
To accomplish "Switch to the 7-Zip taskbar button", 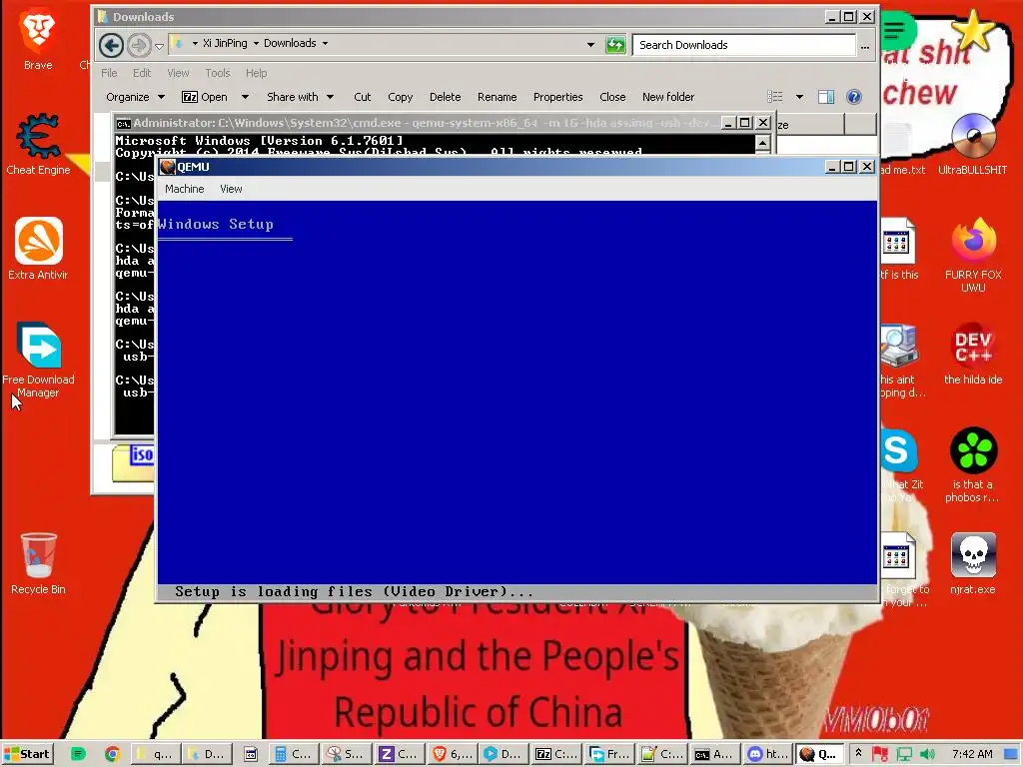I will 555,754.
